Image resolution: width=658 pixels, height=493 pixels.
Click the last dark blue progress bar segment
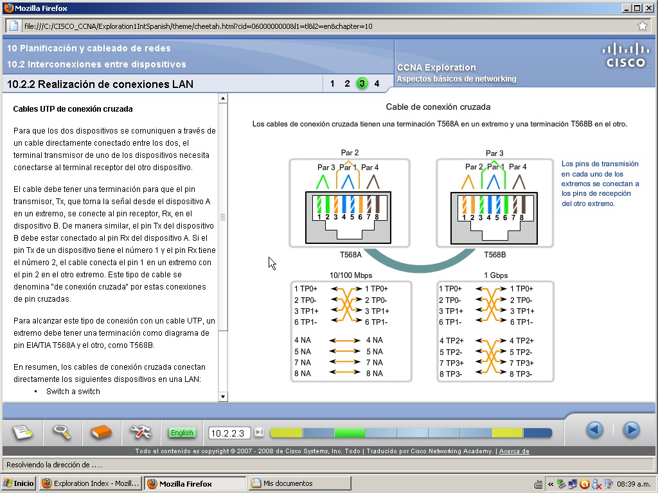tap(538, 433)
